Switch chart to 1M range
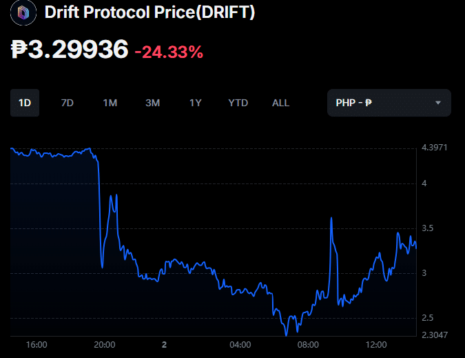 click(x=110, y=103)
